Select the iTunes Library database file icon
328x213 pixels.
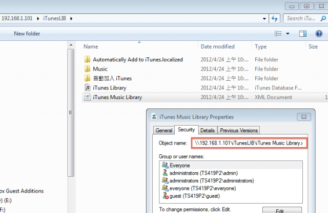(88, 87)
